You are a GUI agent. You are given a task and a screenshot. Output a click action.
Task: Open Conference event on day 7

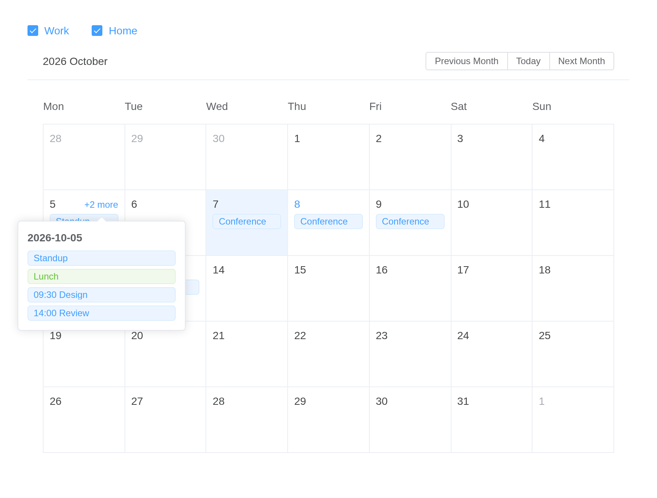tap(247, 222)
